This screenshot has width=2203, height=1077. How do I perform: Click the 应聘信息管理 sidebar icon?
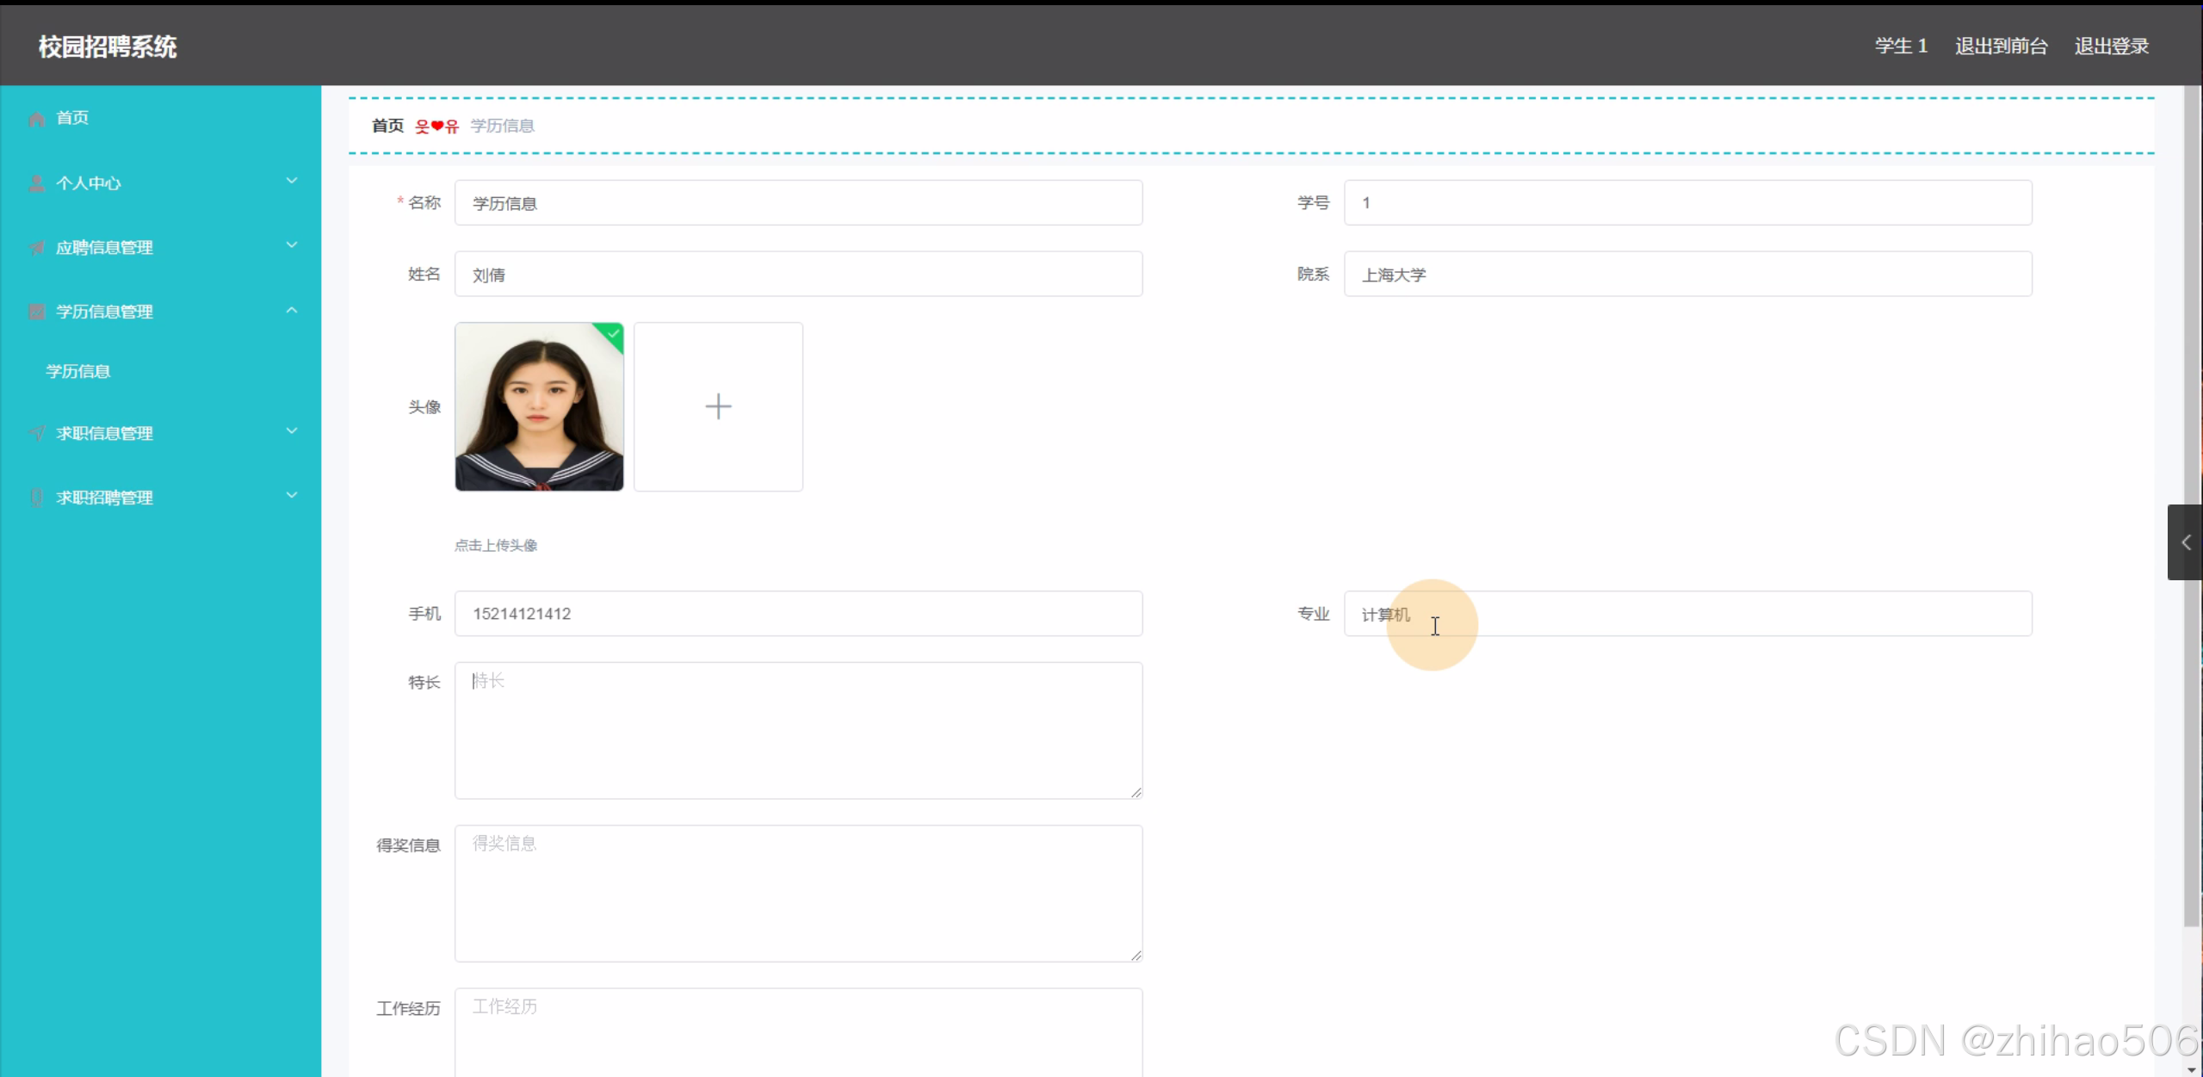pos(36,248)
